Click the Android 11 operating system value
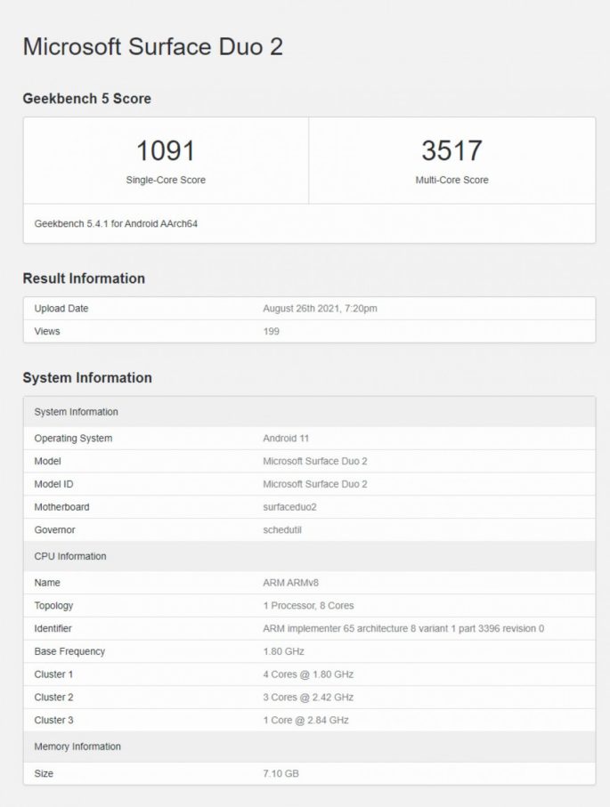 286,439
